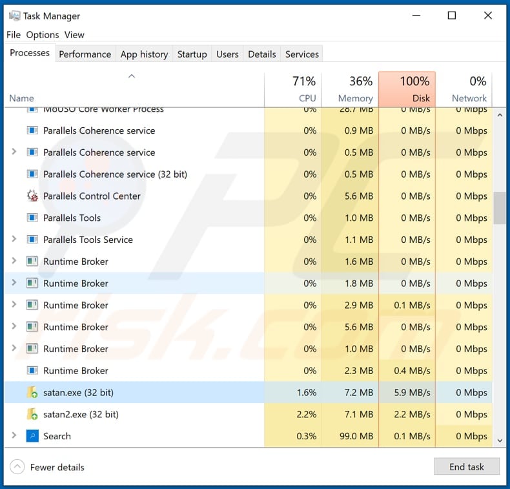The height and width of the screenshot is (489, 510).
Task: Expand the Runtime Broker row with 2.9 MB
Action: click(x=14, y=304)
